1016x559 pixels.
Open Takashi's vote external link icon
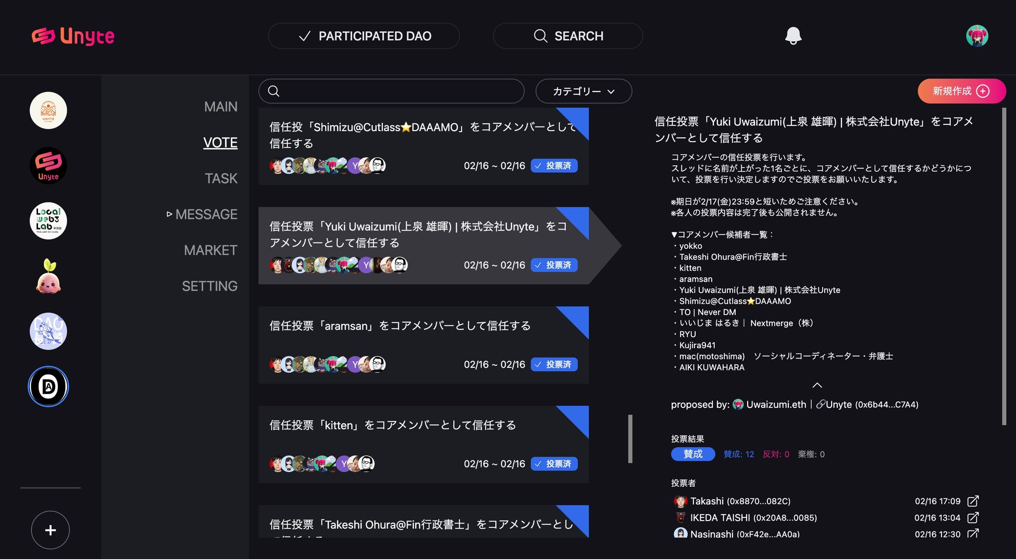tap(973, 501)
